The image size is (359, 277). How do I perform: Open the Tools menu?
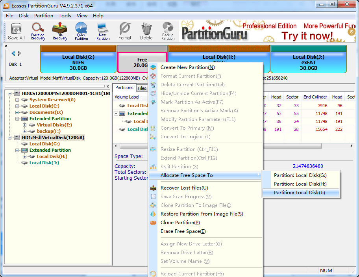point(65,16)
